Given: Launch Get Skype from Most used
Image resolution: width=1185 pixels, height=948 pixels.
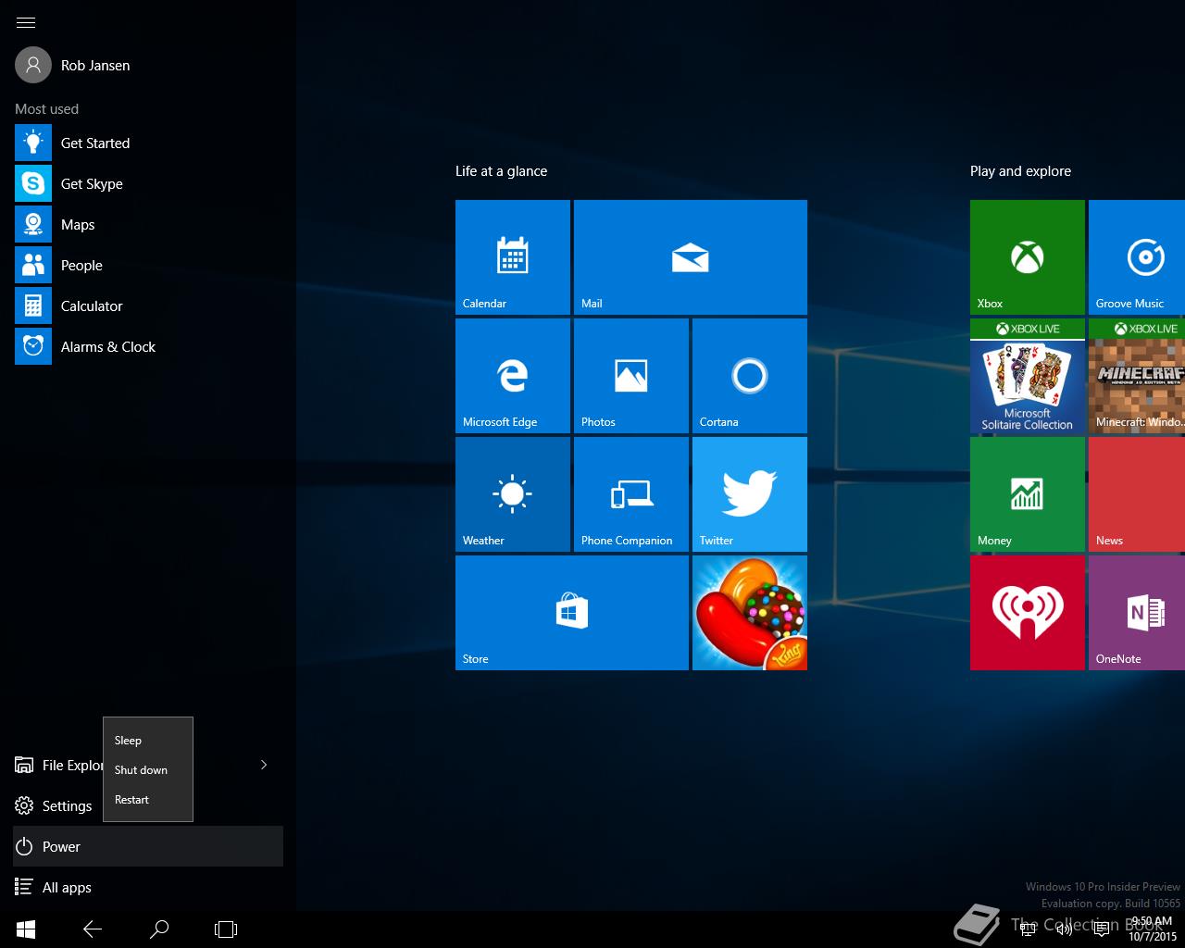Looking at the screenshot, I should (x=148, y=183).
